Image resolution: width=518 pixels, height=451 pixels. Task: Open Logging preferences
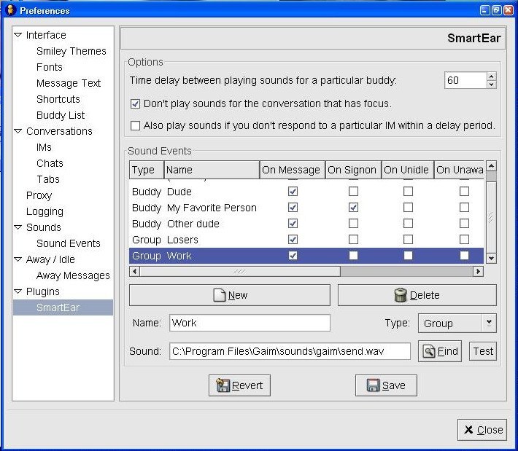click(45, 211)
